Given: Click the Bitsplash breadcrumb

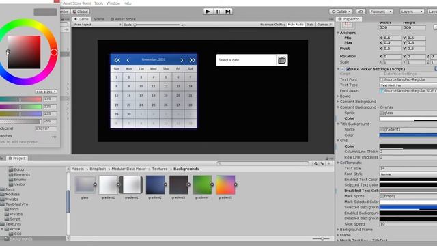Looking at the screenshot, I should (98, 169).
